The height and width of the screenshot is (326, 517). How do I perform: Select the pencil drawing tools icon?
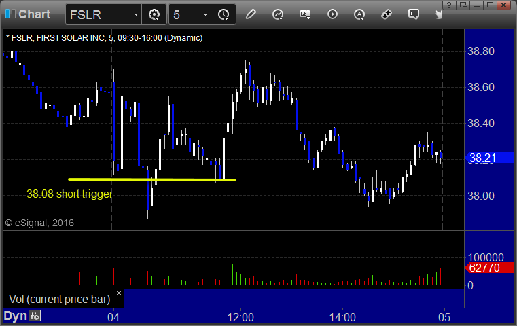click(x=251, y=14)
